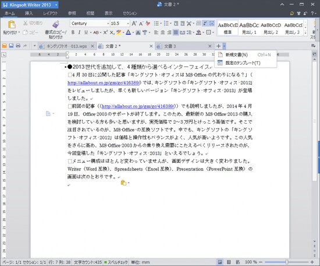
Task: Open the 校閲 ribbon tab
Action: [90, 13]
